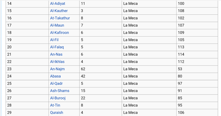The width and height of the screenshot is (221, 116).
Task: Open the Al-Kauther link
Action: point(59,11)
